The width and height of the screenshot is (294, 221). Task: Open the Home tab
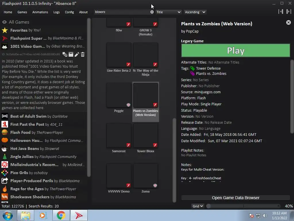pyautogui.click(x=8, y=12)
